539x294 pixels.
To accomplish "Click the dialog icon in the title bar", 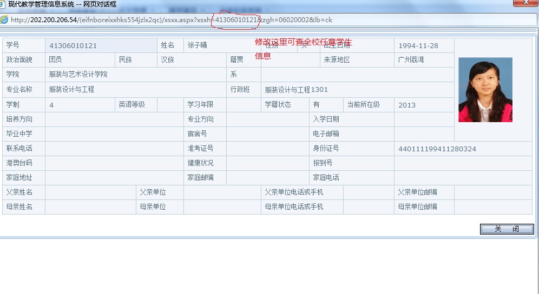I will click(x=2, y=4).
